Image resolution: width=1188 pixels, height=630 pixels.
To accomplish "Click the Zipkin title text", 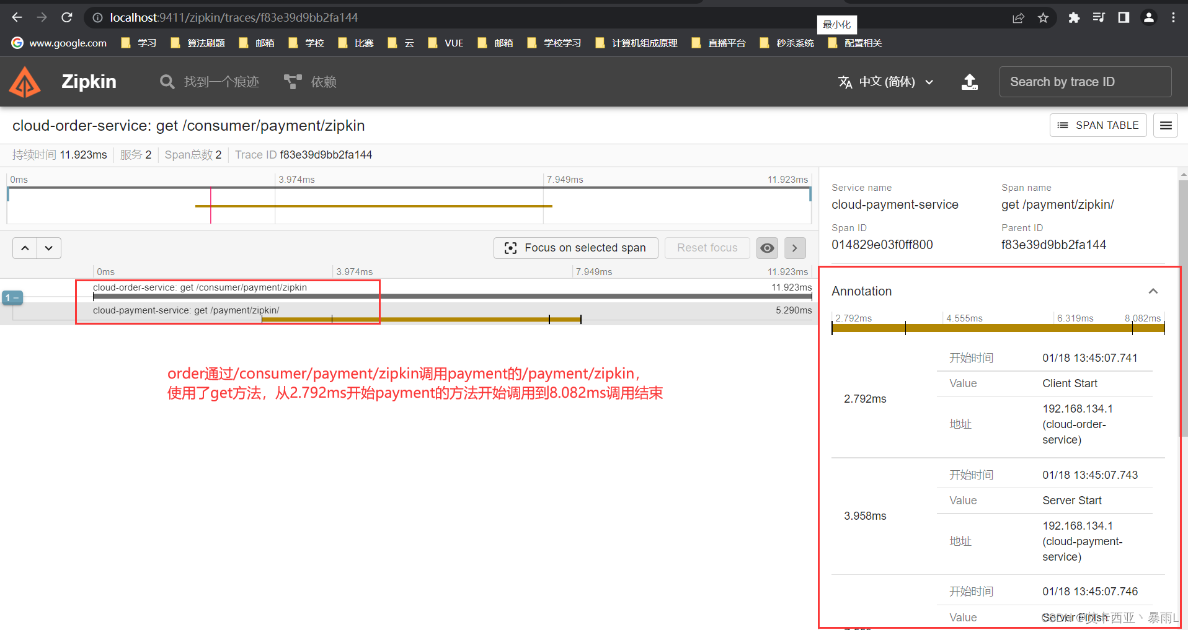I will click(x=89, y=82).
